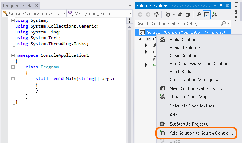
Task: Collapse the class Program code block
Action: coord(13,67)
